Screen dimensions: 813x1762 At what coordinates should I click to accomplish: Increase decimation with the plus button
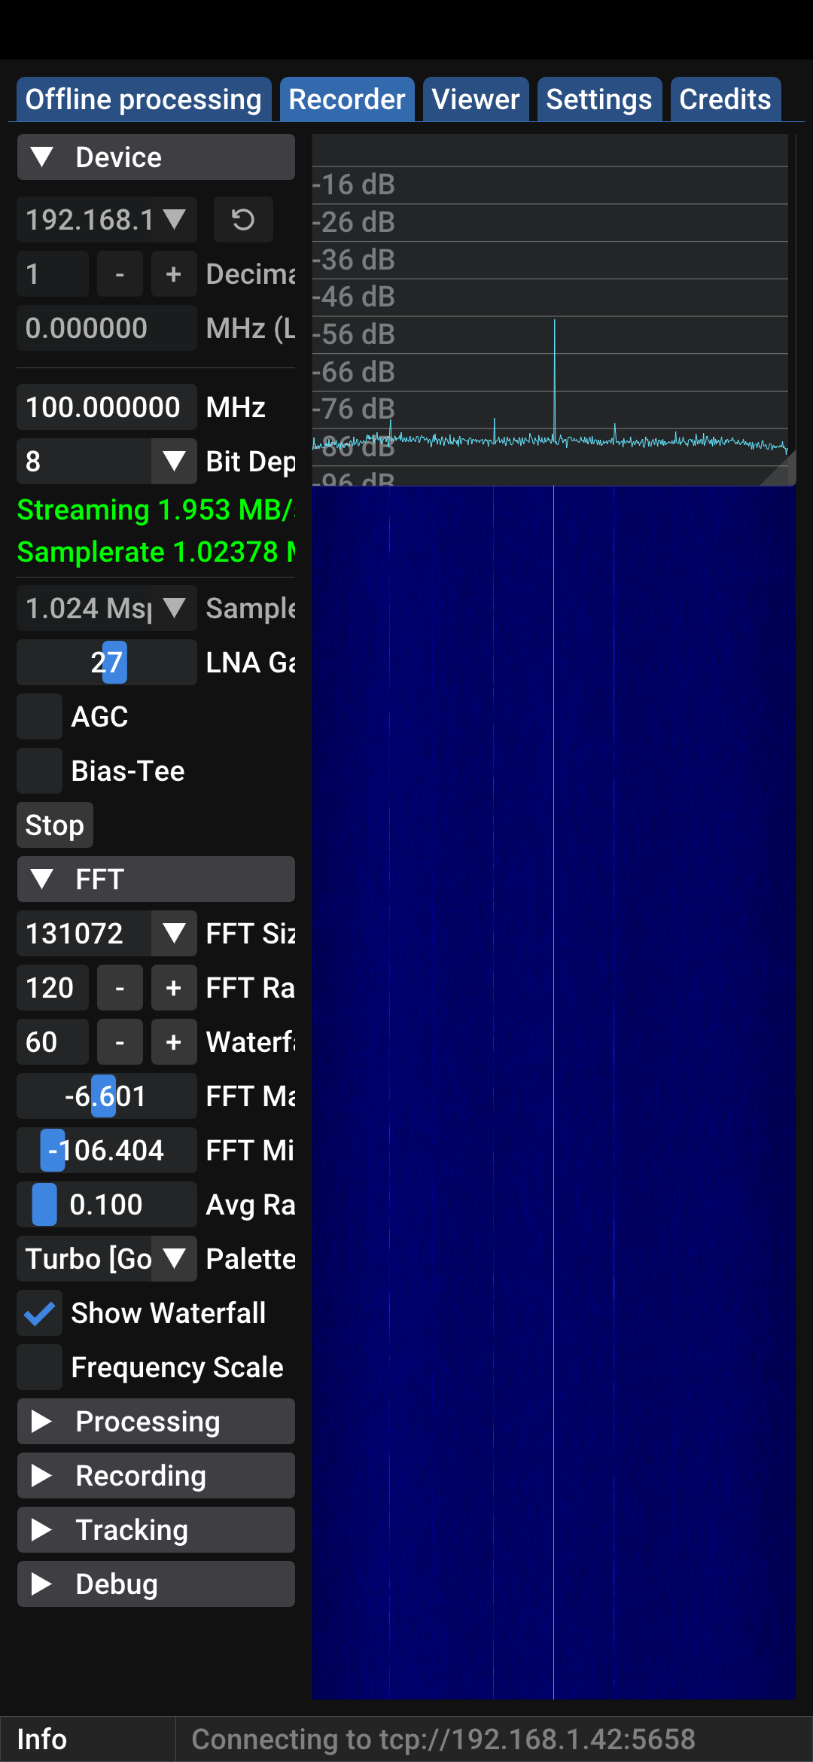pyautogui.click(x=173, y=274)
